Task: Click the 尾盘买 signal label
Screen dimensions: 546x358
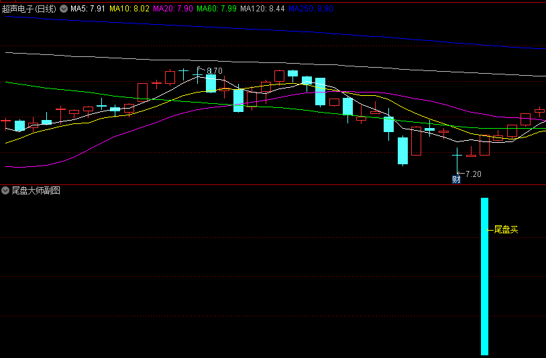Action: (x=506, y=230)
